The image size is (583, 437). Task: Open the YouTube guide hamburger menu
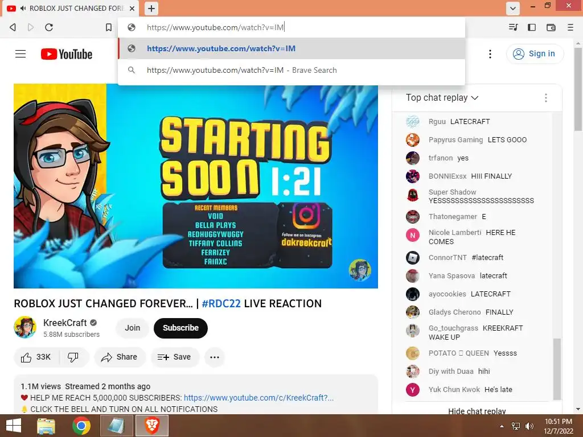[x=20, y=54]
